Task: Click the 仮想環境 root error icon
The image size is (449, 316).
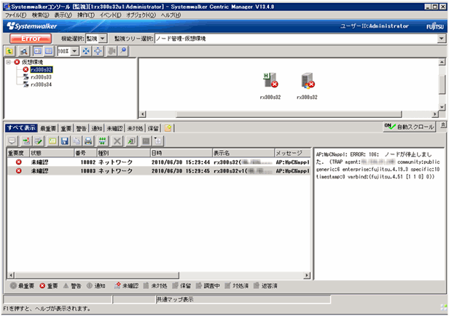Action: click(x=17, y=62)
